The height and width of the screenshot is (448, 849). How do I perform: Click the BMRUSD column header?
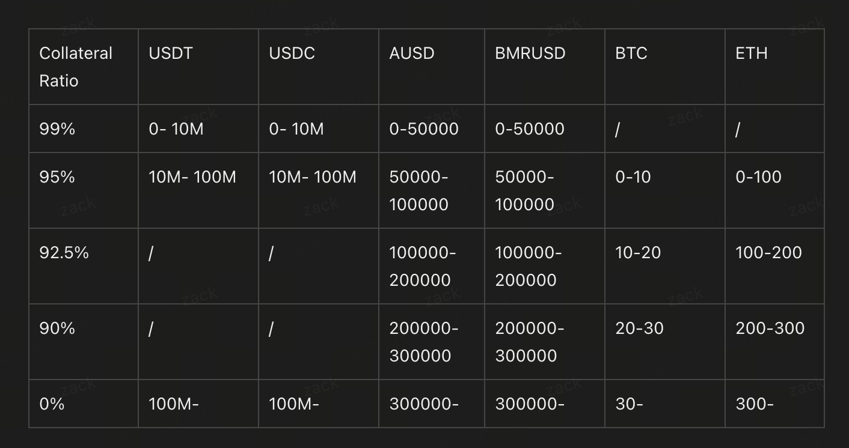click(530, 53)
